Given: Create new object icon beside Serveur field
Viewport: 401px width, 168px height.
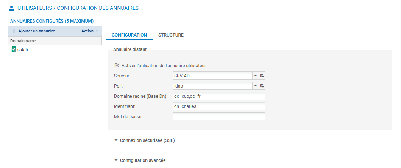Looking at the screenshot, I should click(262, 76).
